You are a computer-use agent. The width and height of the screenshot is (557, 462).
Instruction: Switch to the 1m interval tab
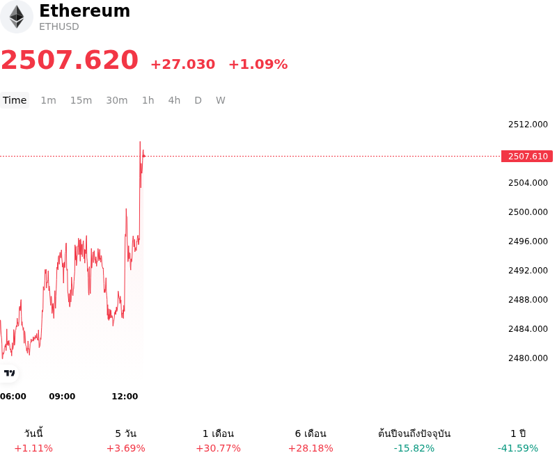pos(48,100)
